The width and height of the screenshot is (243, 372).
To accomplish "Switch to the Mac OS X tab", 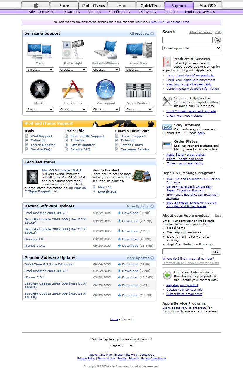I will click(x=208, y=6).
